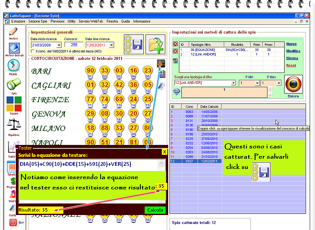Click the Modifica link

[293, 51]
